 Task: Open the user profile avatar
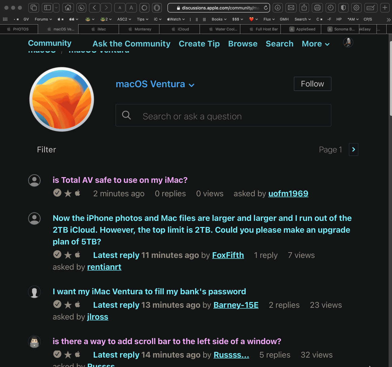(x=348, y=42)
